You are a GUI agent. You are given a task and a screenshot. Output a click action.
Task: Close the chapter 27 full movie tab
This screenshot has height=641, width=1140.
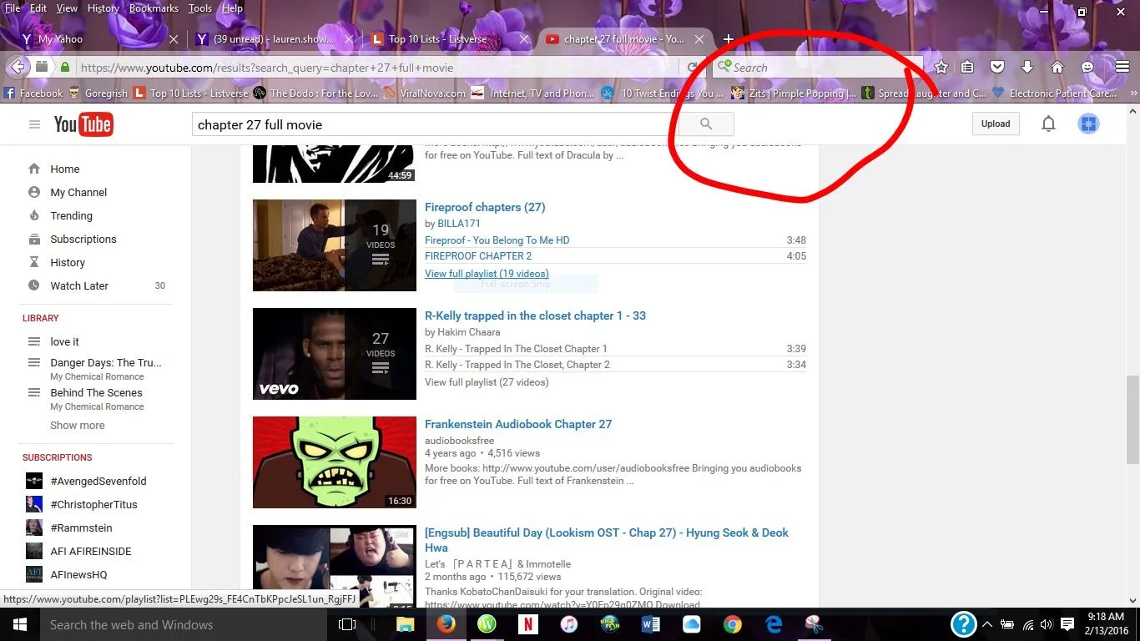pyautogui.click(x=699, y=39)
